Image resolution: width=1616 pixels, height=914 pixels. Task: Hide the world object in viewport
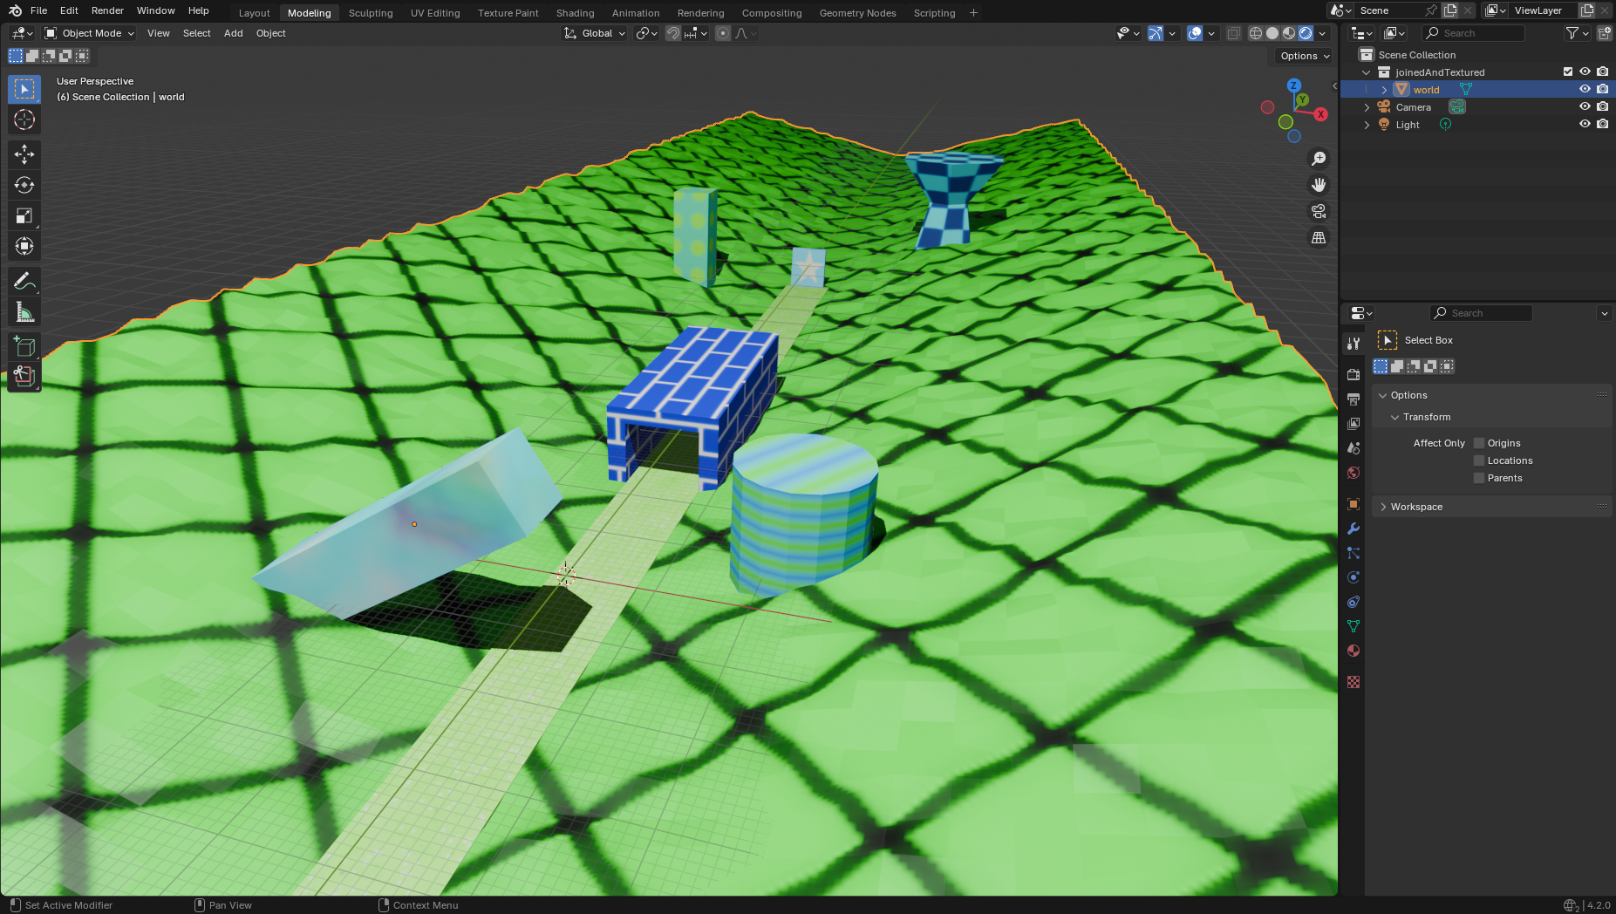[x=1585, y=89]
